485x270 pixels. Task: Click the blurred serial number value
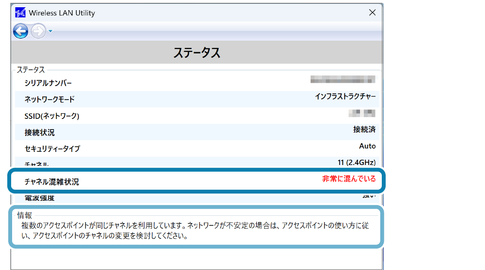click(x=343, y=79)
